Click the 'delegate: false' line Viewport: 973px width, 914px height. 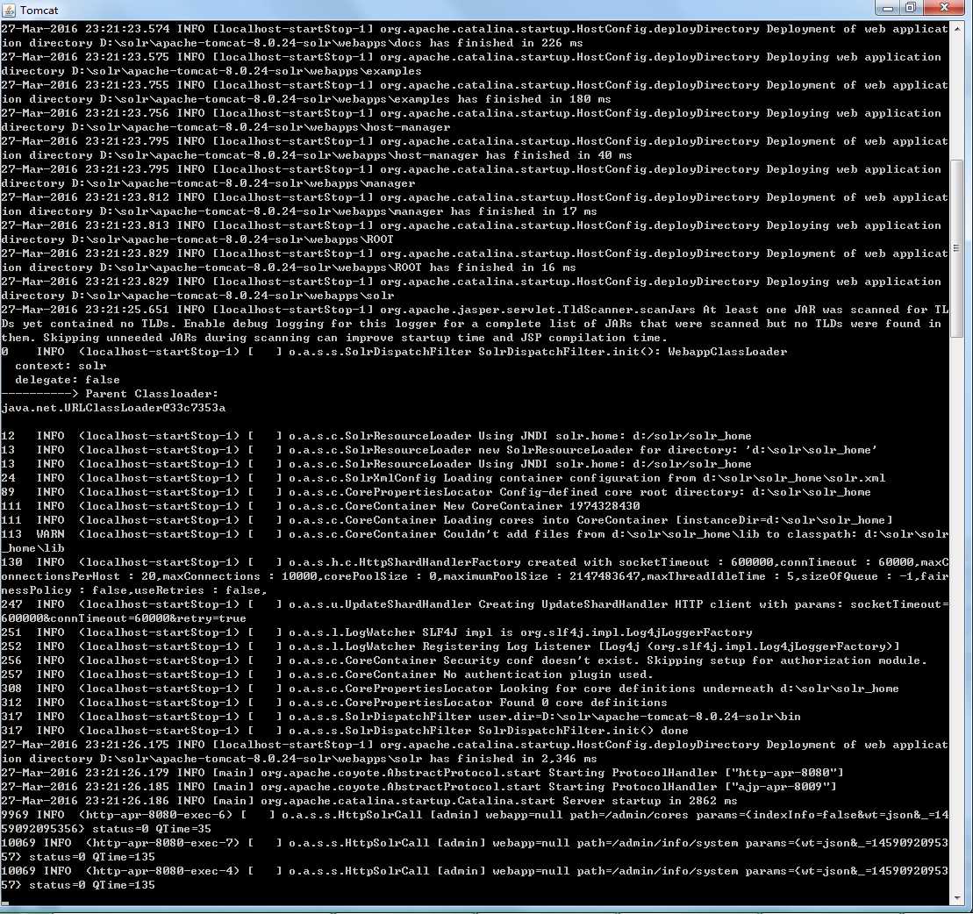pos(68,380)
